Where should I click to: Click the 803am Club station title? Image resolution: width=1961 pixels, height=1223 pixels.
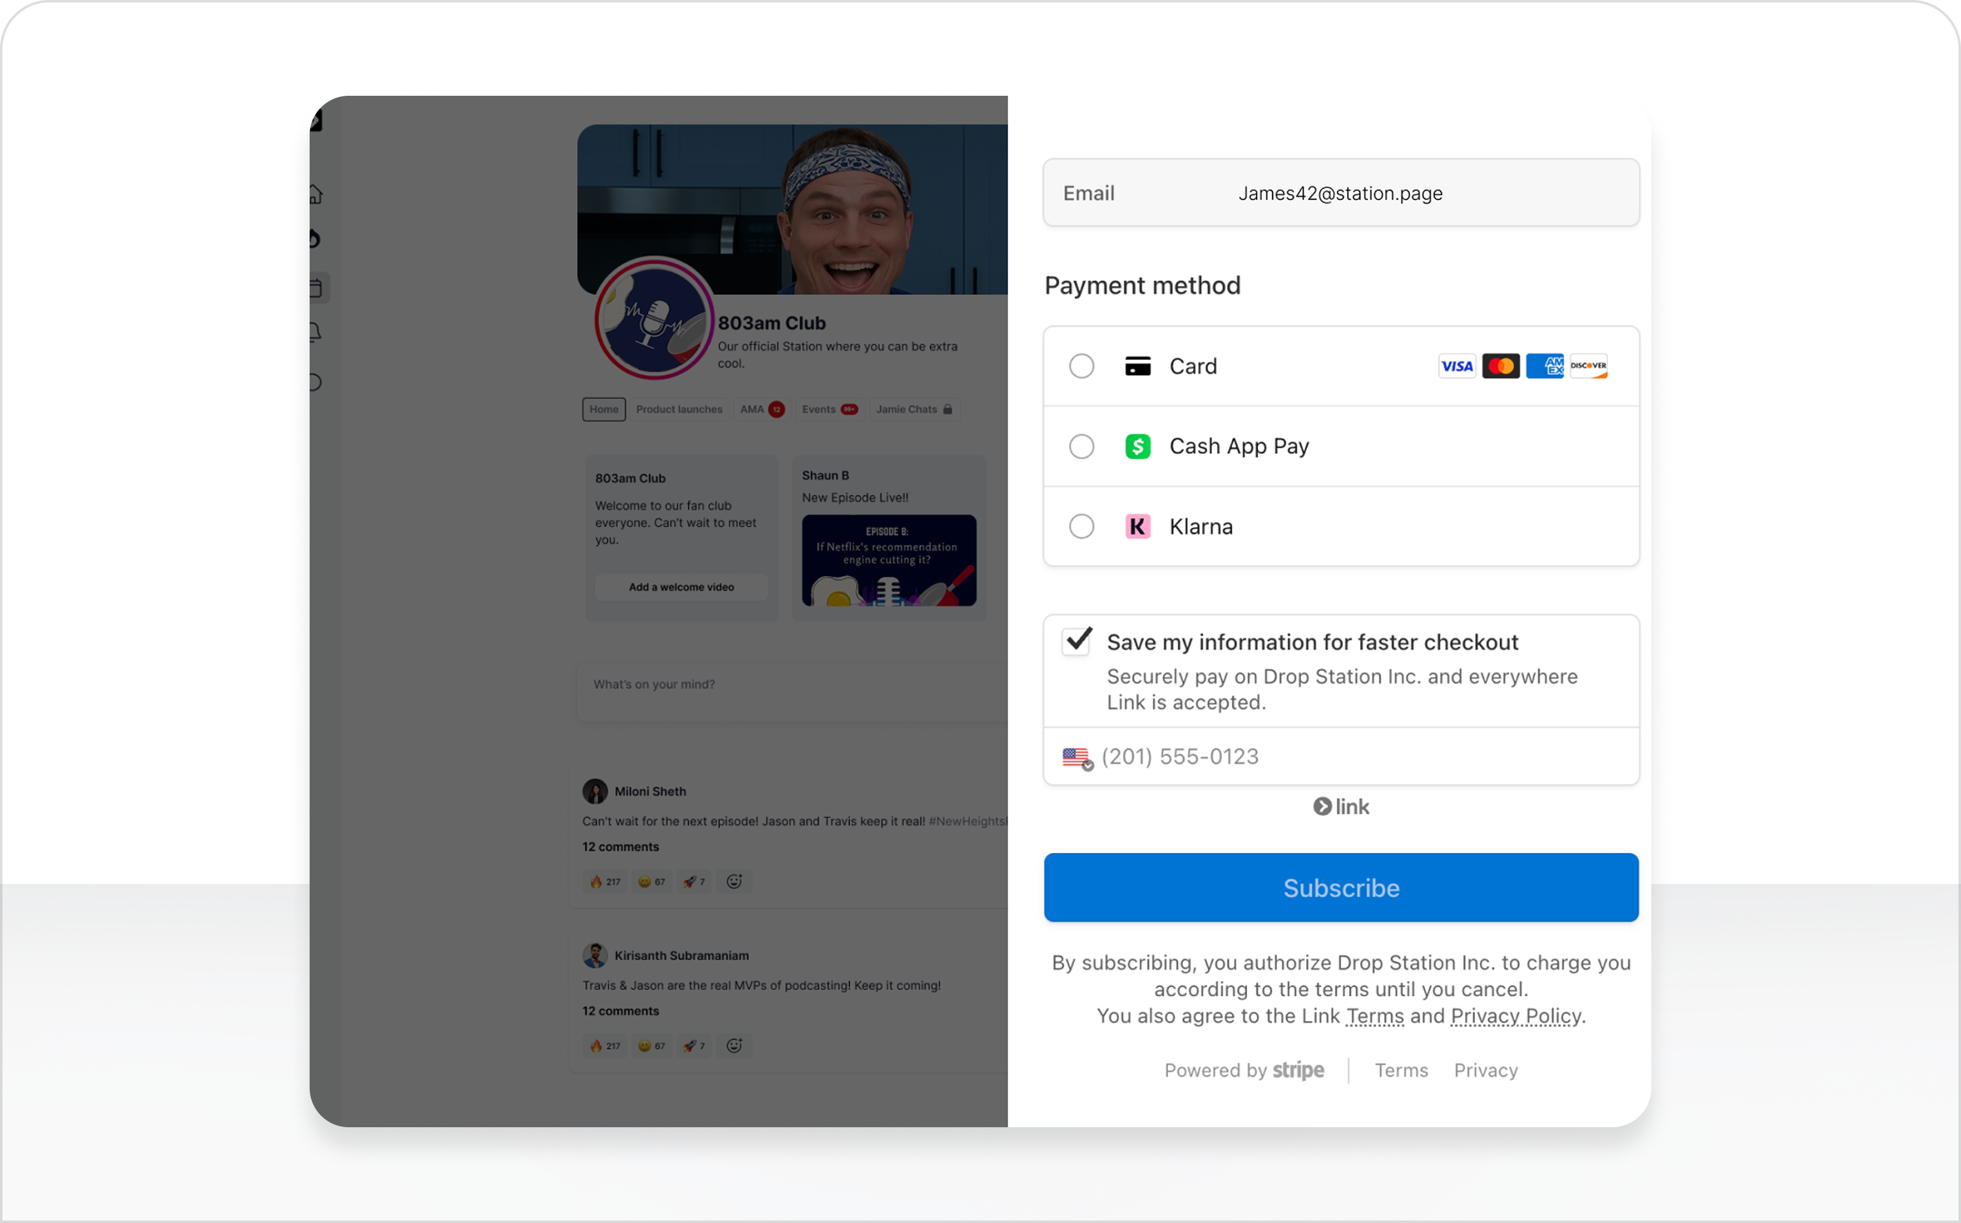pyautogui.click(x=771, y=323)
